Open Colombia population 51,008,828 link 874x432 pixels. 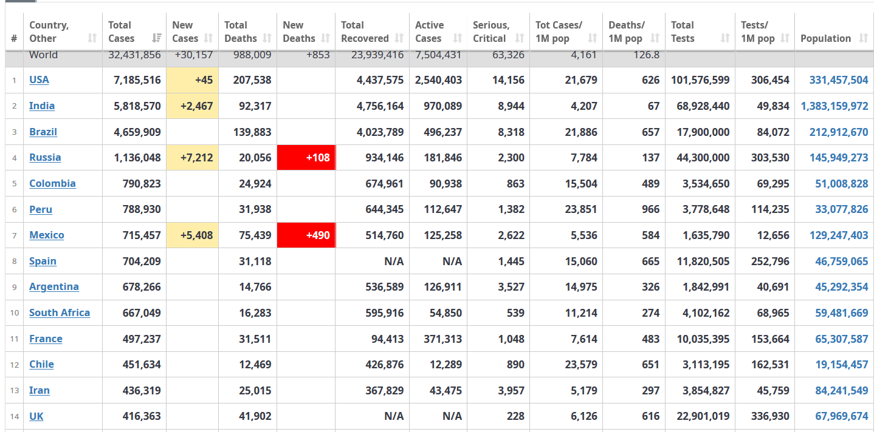point(842,184)
